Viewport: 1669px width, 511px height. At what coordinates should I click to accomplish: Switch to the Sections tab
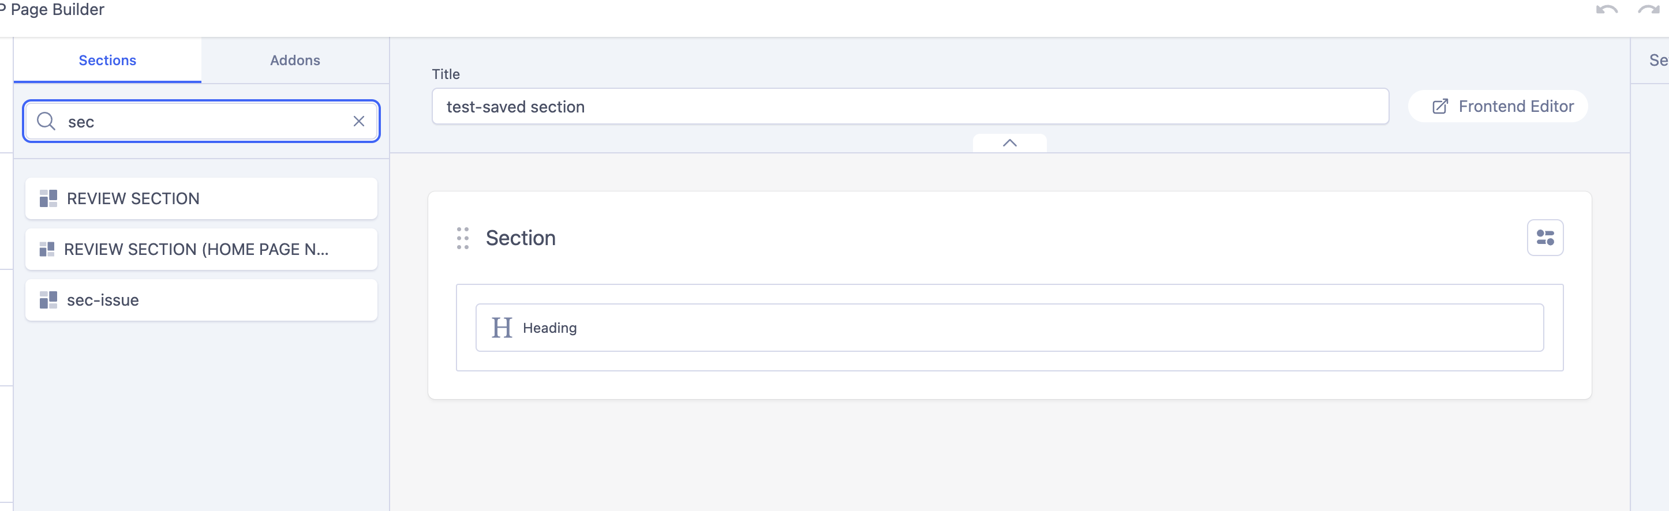click(107, 60)
